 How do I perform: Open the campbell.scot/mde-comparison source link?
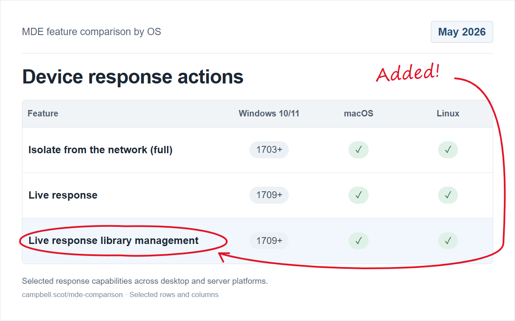(x=72, y=294)
